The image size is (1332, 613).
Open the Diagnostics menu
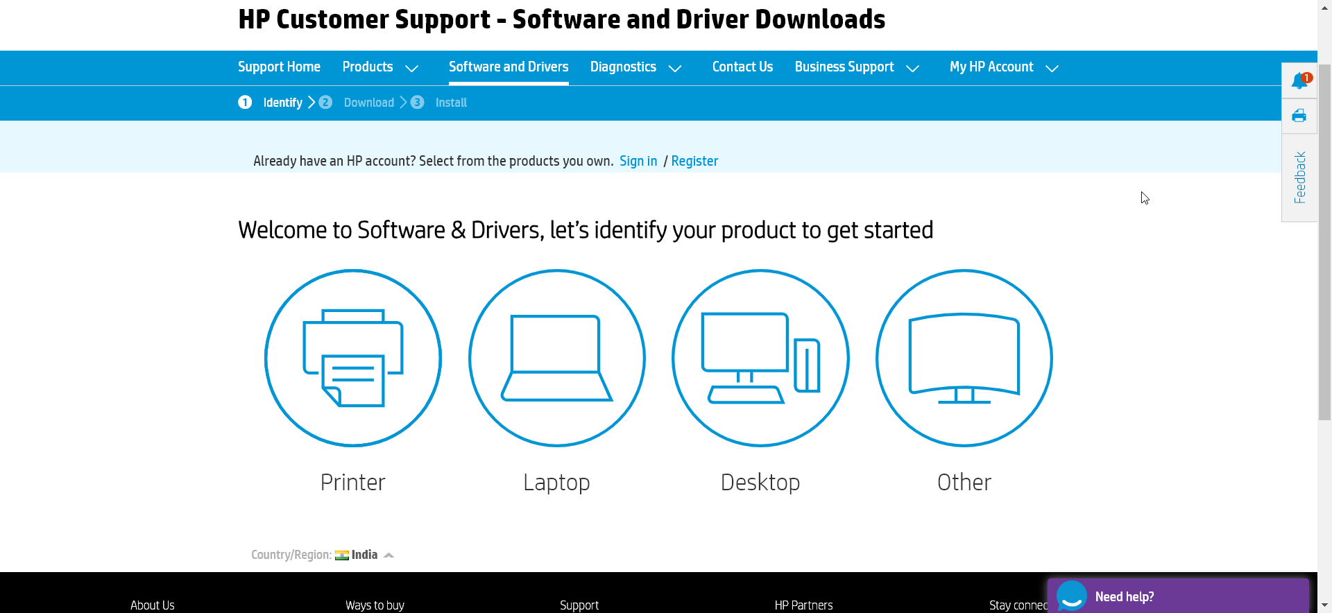[623, 67]
